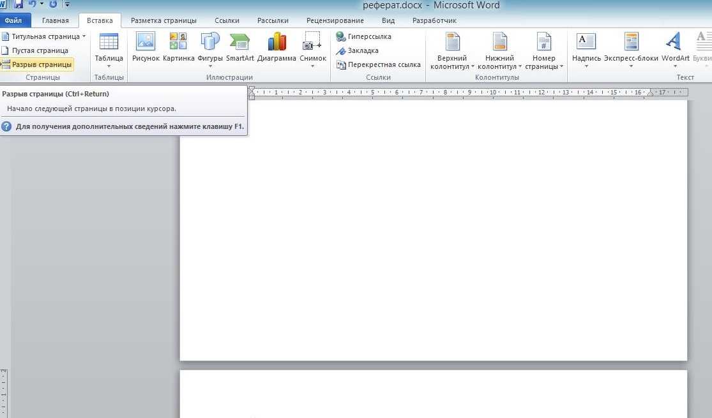This screenshot has height=418, width=712.
Task: Open the Верхний колонтитул header menu
Action: pos(452,51)
